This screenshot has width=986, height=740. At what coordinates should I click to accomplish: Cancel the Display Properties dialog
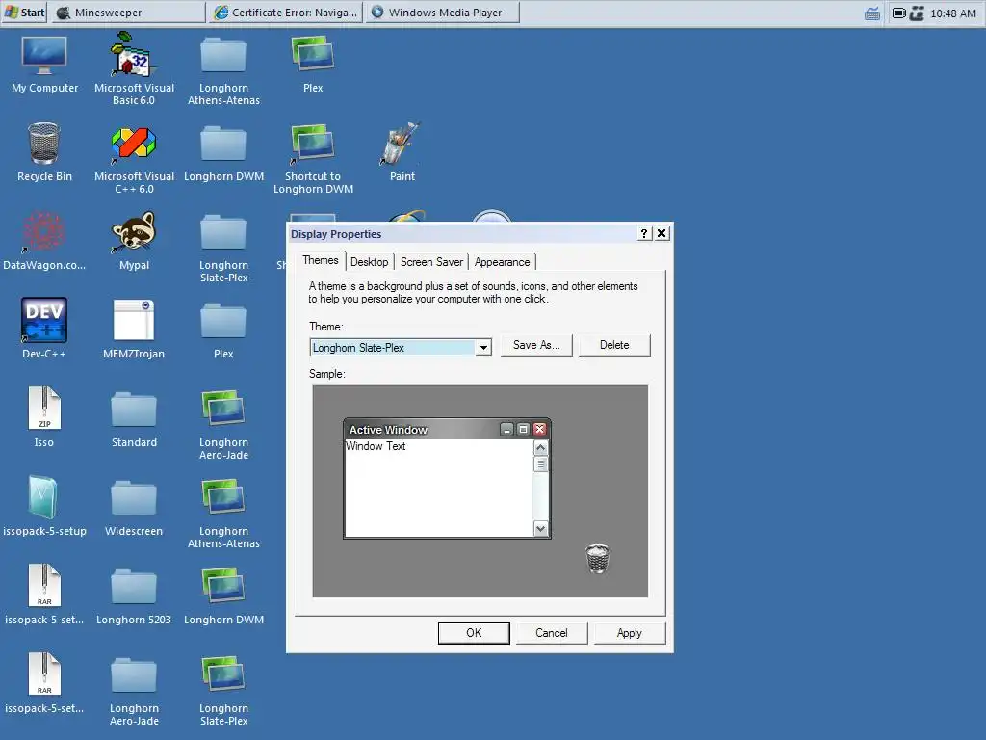click(552, 633)
